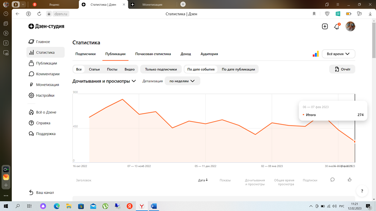This screenshot has height=211, width=376.
Task: Reload the page
Action: pos(39,14)
